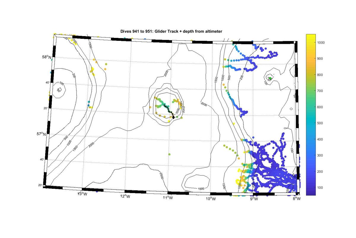
Task: Click the small hollow diamond contour near 8°W
Action: point(291,109)
